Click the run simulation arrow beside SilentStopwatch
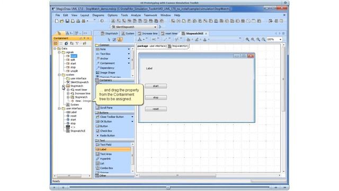This screenshot has width=339, height=191. click(x=160, y=27)
